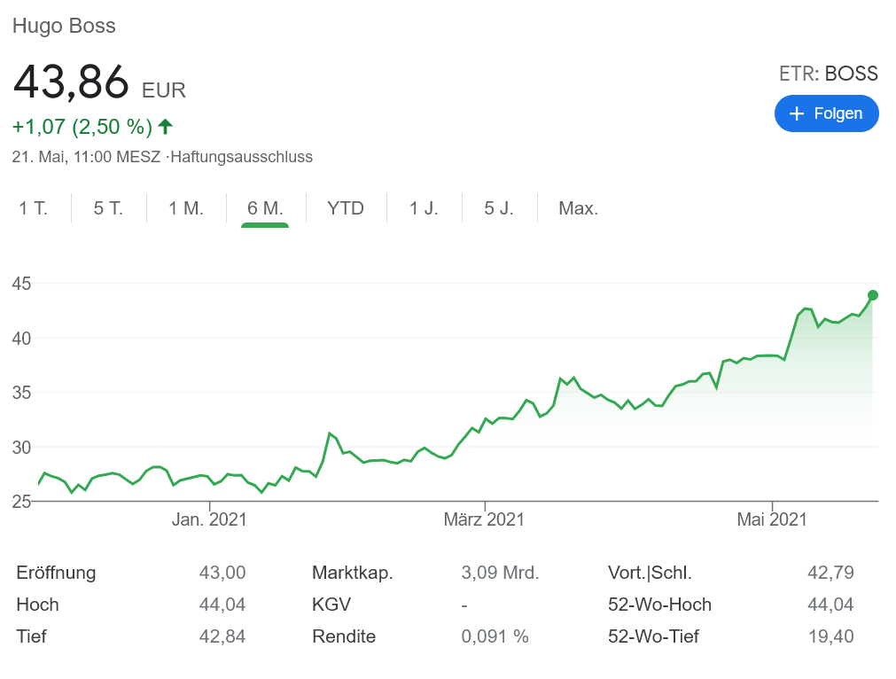The image size is (896, 679).
Task: Click the ETR: BOSS ticker label
Action: click(829, 74)
